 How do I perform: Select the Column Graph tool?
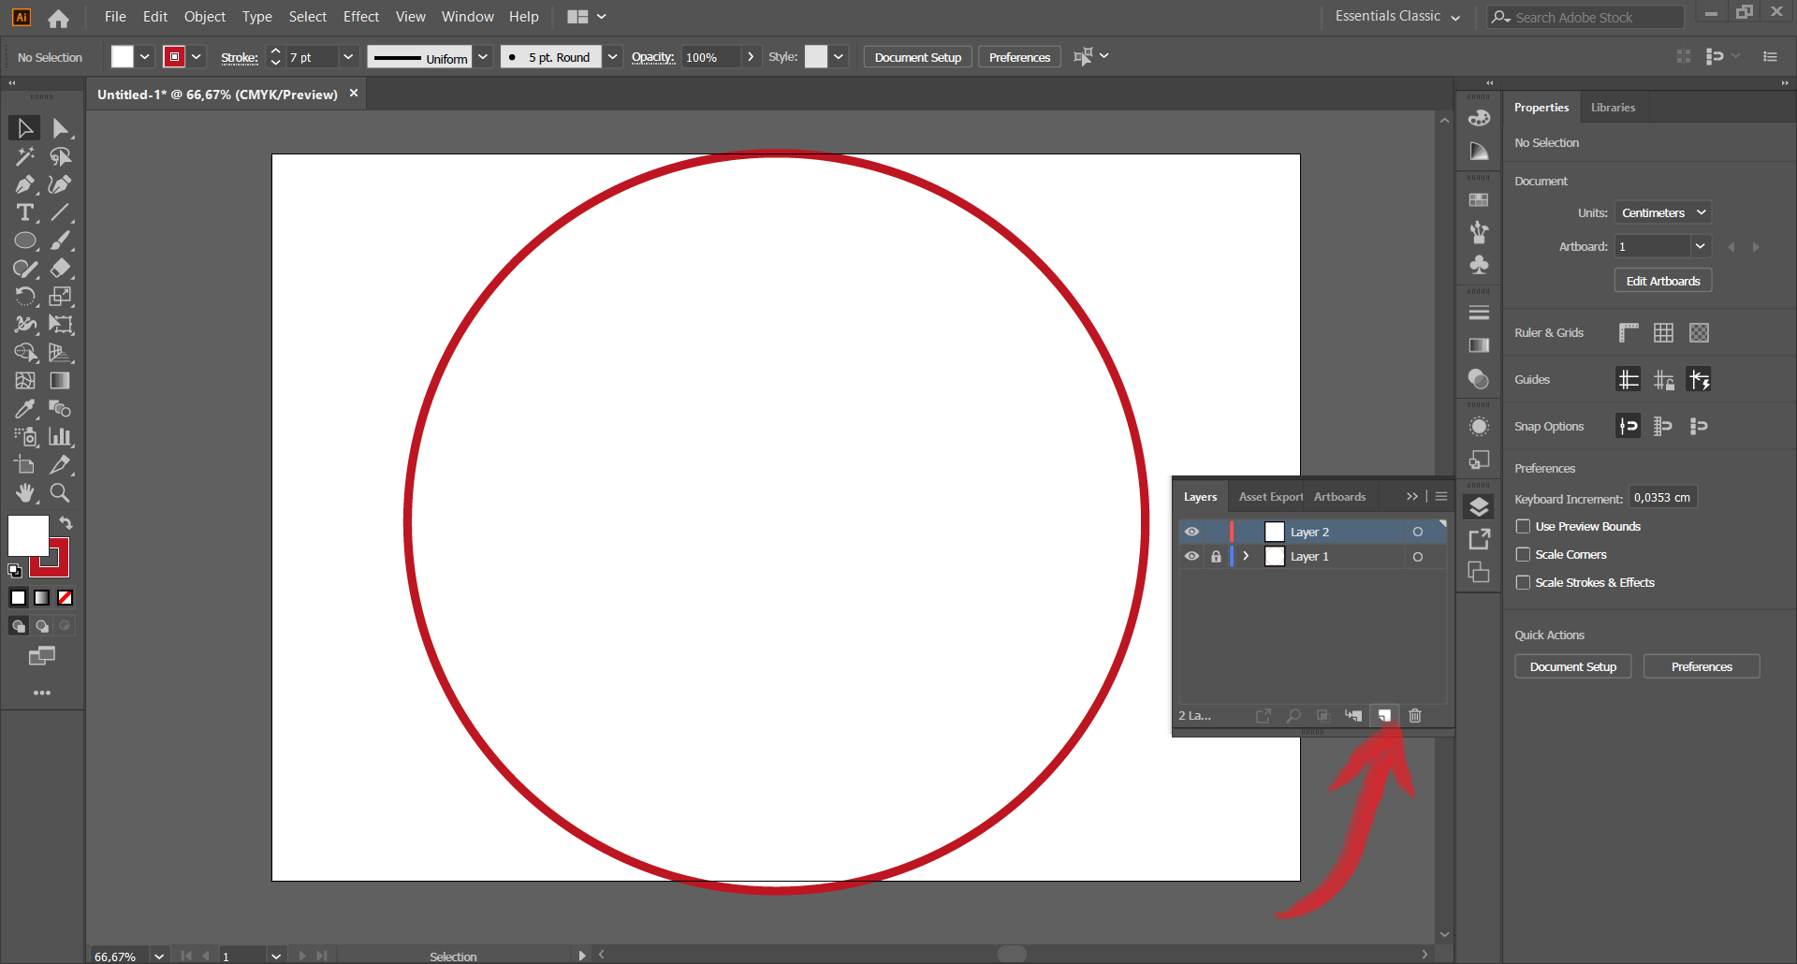coord(61,437)
